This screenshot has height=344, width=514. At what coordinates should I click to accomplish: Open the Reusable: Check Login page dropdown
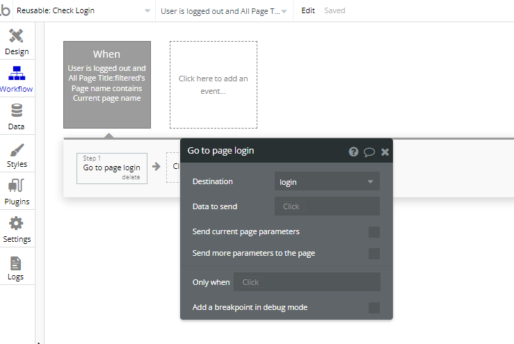(x=83, y=11)
